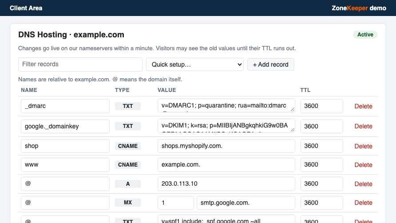Click the CNAME type badge of www

128,165
